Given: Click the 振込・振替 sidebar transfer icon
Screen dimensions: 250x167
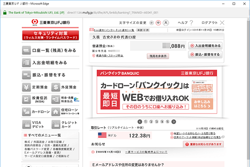Looking at the screenshot, I should [26, 75].
